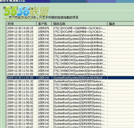This screenshot has height=128, width=134.
Task: Highlight the row at 11:50:52
Action: (x=70, y=103)
